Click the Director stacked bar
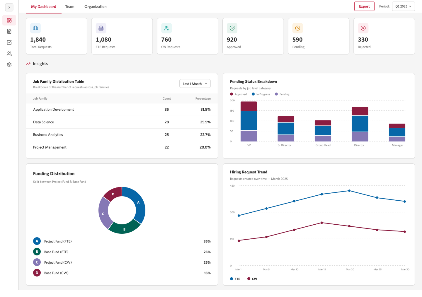This screenshot has height=297, width=422. pos(360,124)
